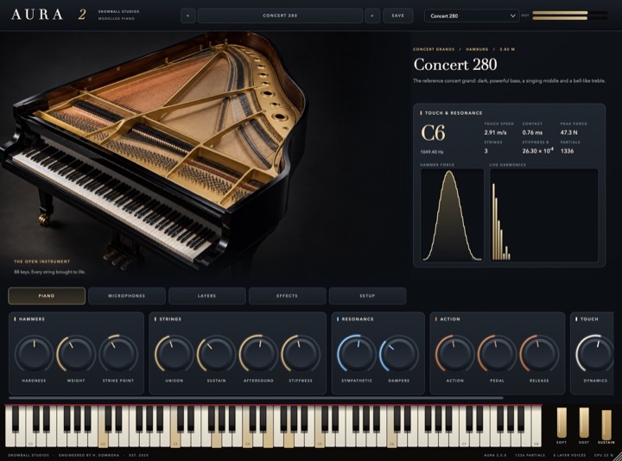Click the TOUCH panel title
This screenshot has height=461, width=622.
pos(589,319)
